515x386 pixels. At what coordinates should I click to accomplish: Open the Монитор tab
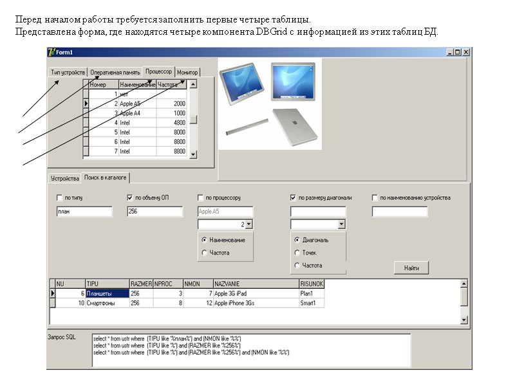(x=187, y=73)
